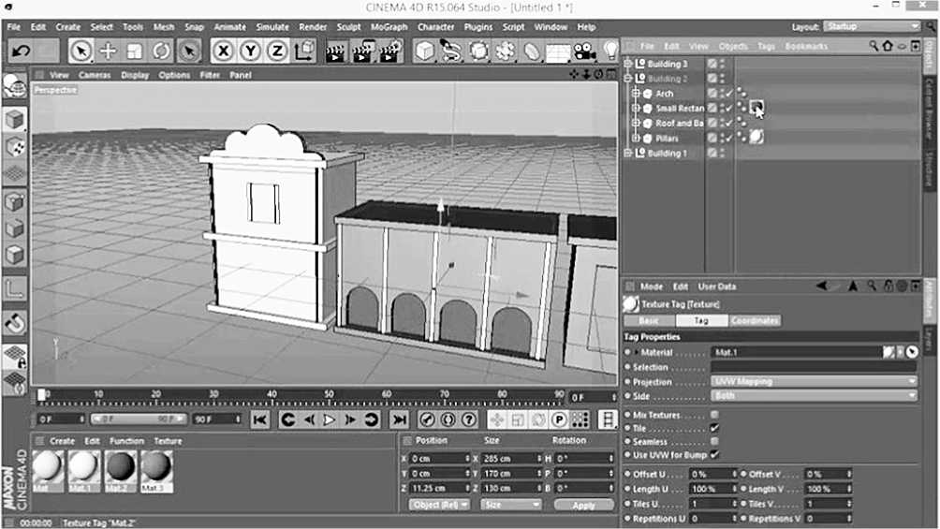Select the Rotate tool icon
940x529 pixels.
[x=162, y=51]
